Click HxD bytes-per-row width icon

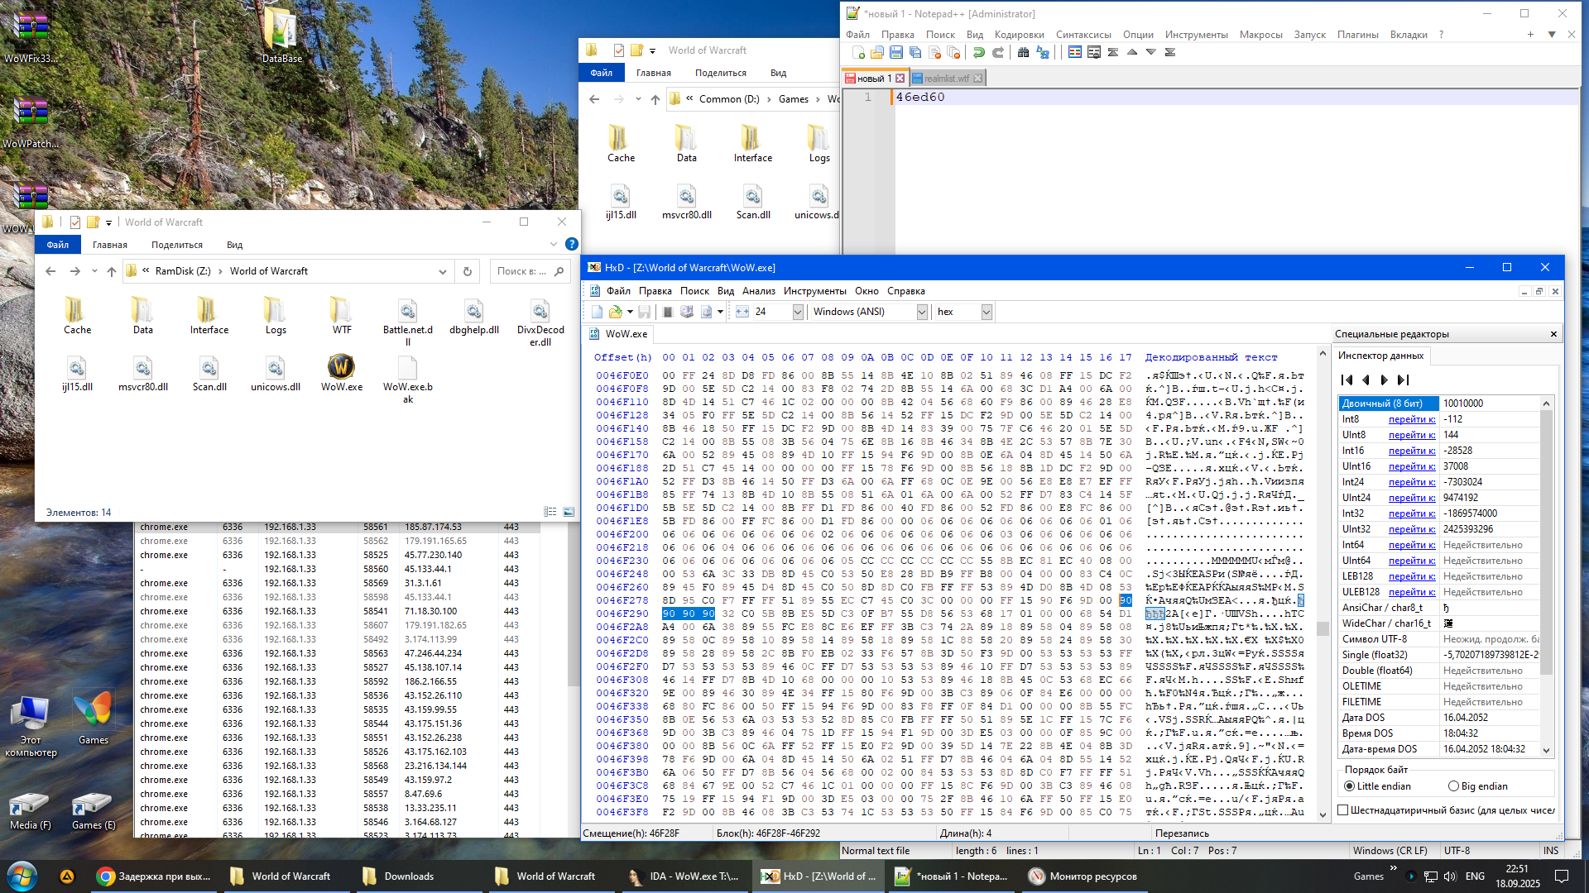[742, 312]
